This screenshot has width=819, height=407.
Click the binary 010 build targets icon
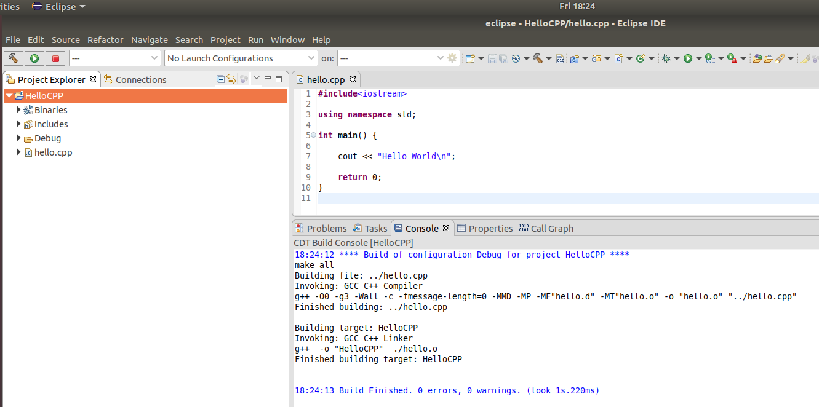tap(560, 59)
